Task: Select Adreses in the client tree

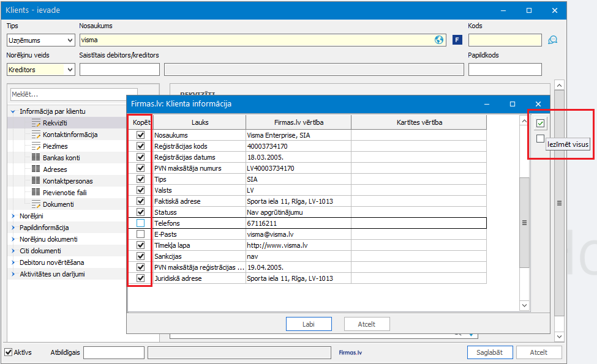Action: point(55,169)
